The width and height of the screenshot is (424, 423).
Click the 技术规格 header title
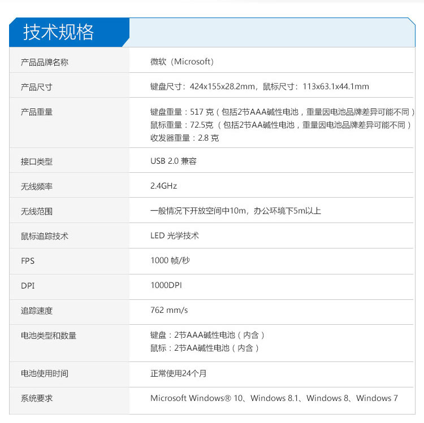click(x=59, y=32)
